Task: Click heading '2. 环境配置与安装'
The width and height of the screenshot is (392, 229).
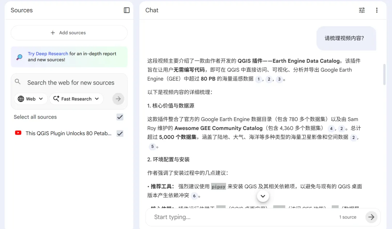Action: [168, 159]
